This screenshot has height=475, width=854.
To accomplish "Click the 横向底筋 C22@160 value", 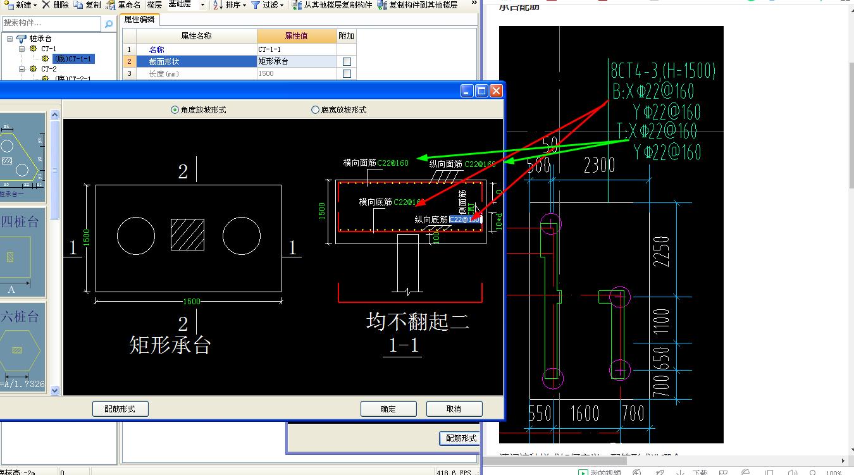I will (x=409, y=202).
